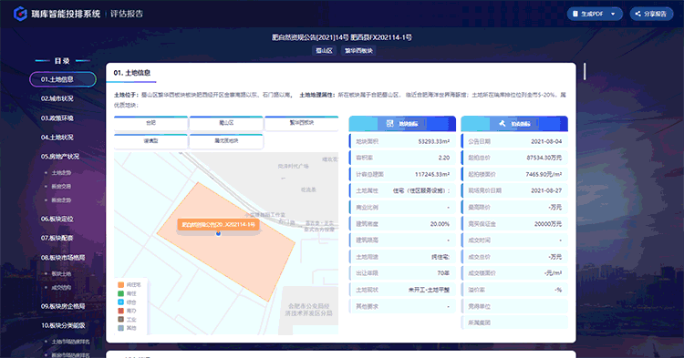The width and height of the screenshot is (684, 358).
Task: Click the 蜀山区 tag below the title
Action: pos(324,50)
